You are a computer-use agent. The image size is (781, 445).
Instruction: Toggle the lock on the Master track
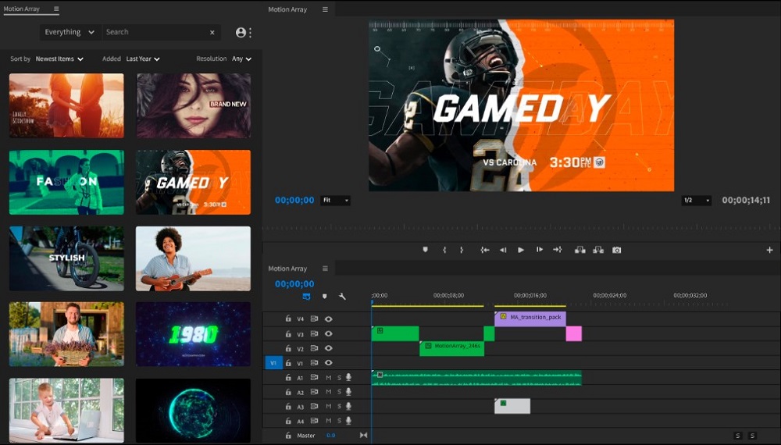(x=288, y=435)
